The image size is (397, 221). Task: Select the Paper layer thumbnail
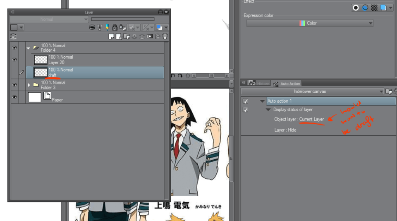pyautogui.click(x=35, y=97)
